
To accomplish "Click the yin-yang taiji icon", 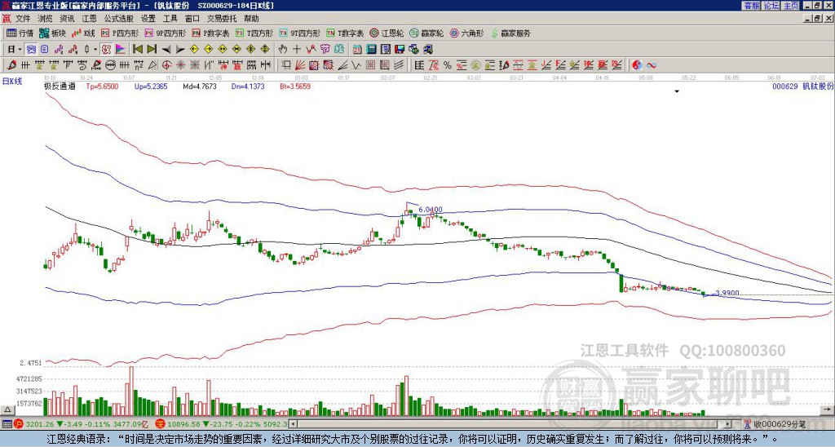I will [637, 65].
